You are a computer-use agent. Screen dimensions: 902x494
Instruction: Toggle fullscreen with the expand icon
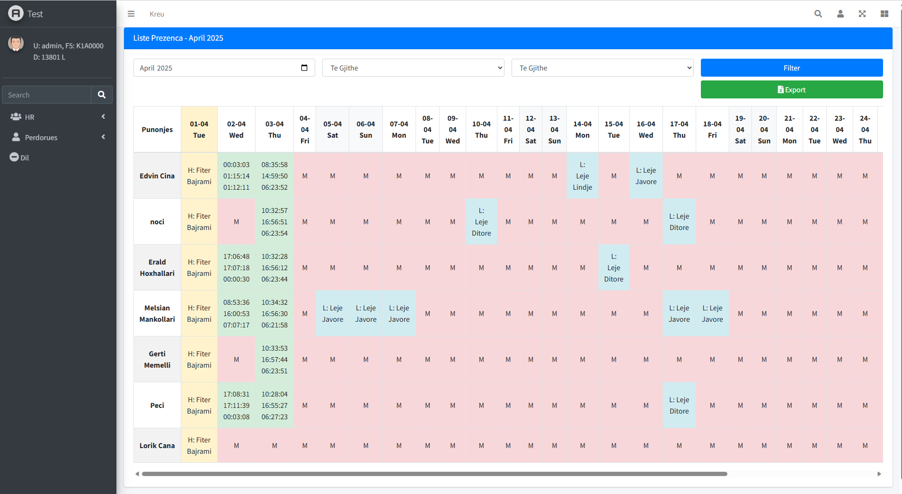point(862,14)
